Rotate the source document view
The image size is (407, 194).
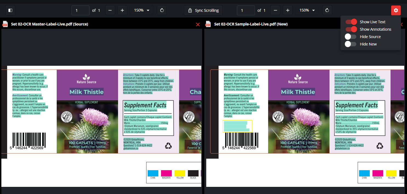[x=162, y=10]
